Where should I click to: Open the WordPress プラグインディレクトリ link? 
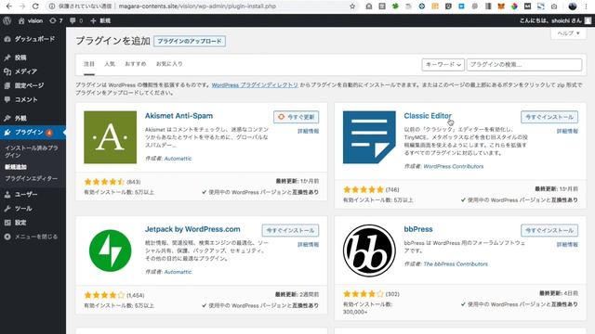pyautogui.click(x=255, y=84)
